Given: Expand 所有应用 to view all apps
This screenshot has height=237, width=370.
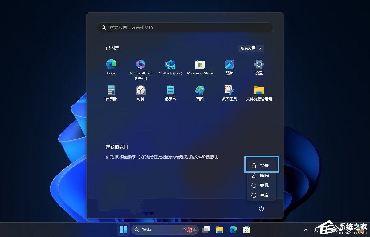Looking at the screenshot, I should tap(251, 48).
